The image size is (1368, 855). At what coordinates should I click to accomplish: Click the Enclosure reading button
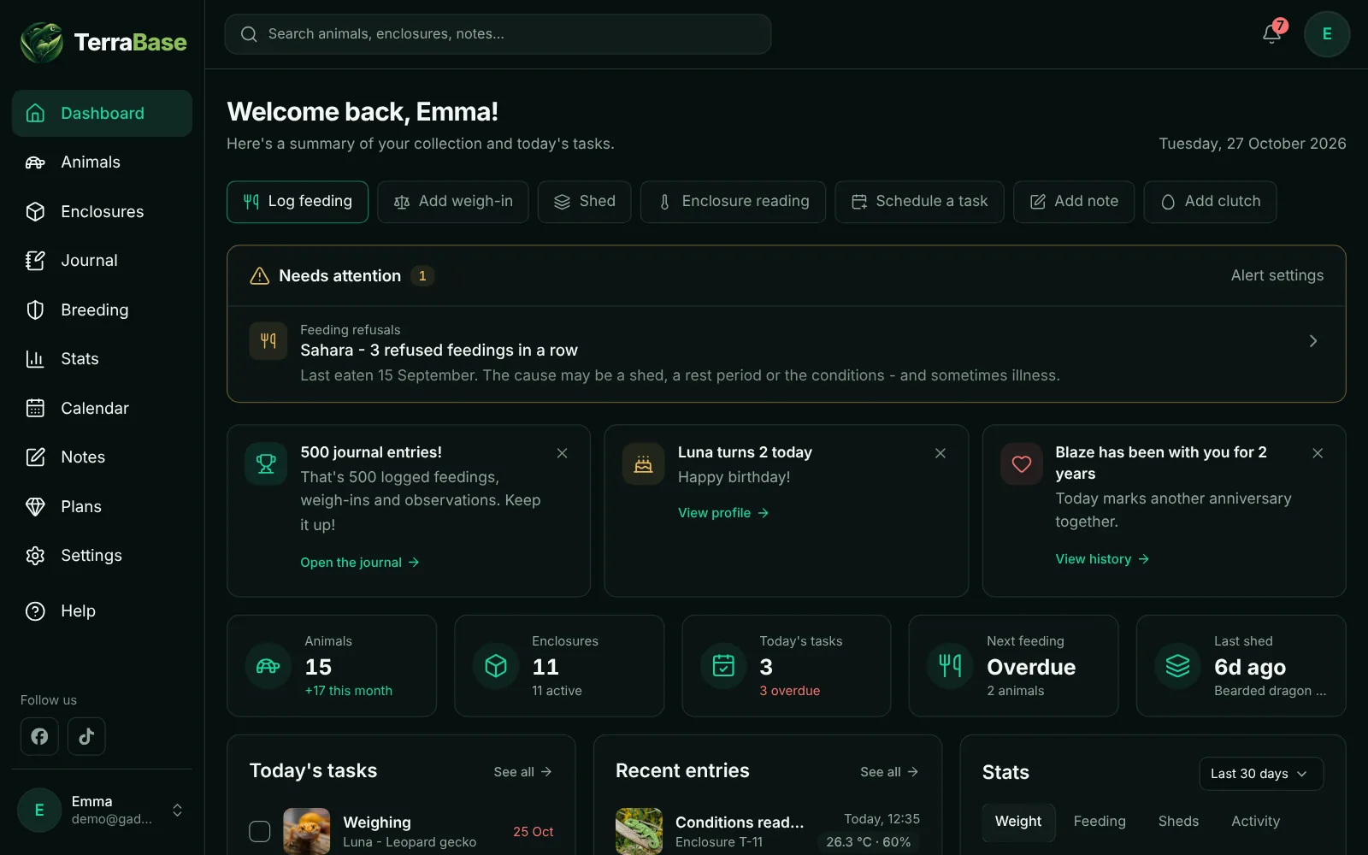click(x=733, y=202)
